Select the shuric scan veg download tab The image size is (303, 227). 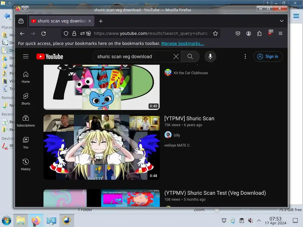(x=62, y=21)
